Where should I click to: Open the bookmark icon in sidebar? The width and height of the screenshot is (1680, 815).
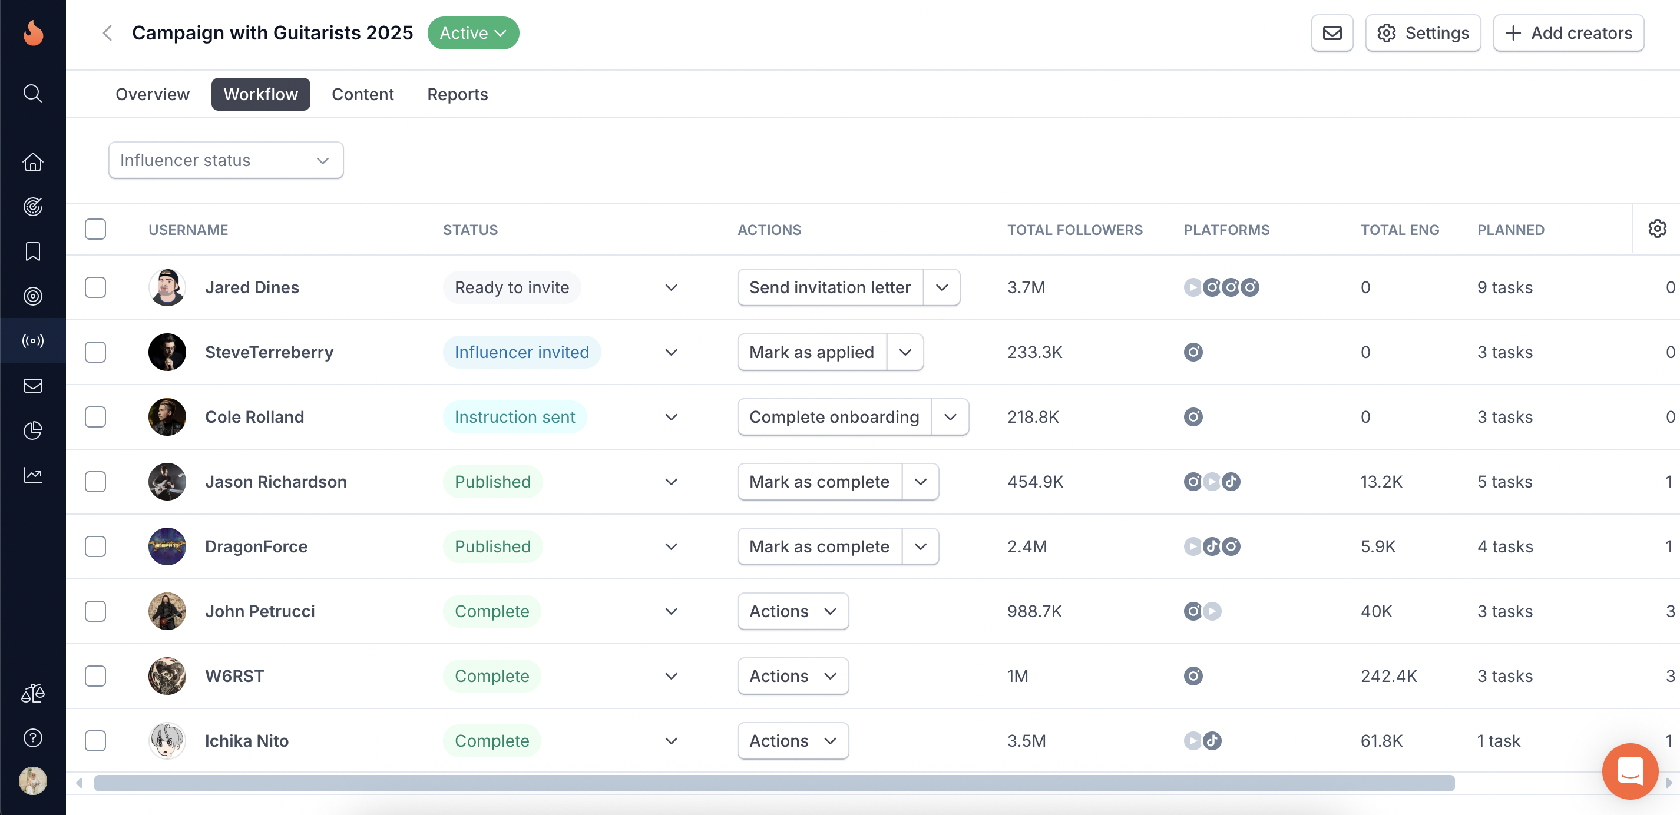[32, 251]
